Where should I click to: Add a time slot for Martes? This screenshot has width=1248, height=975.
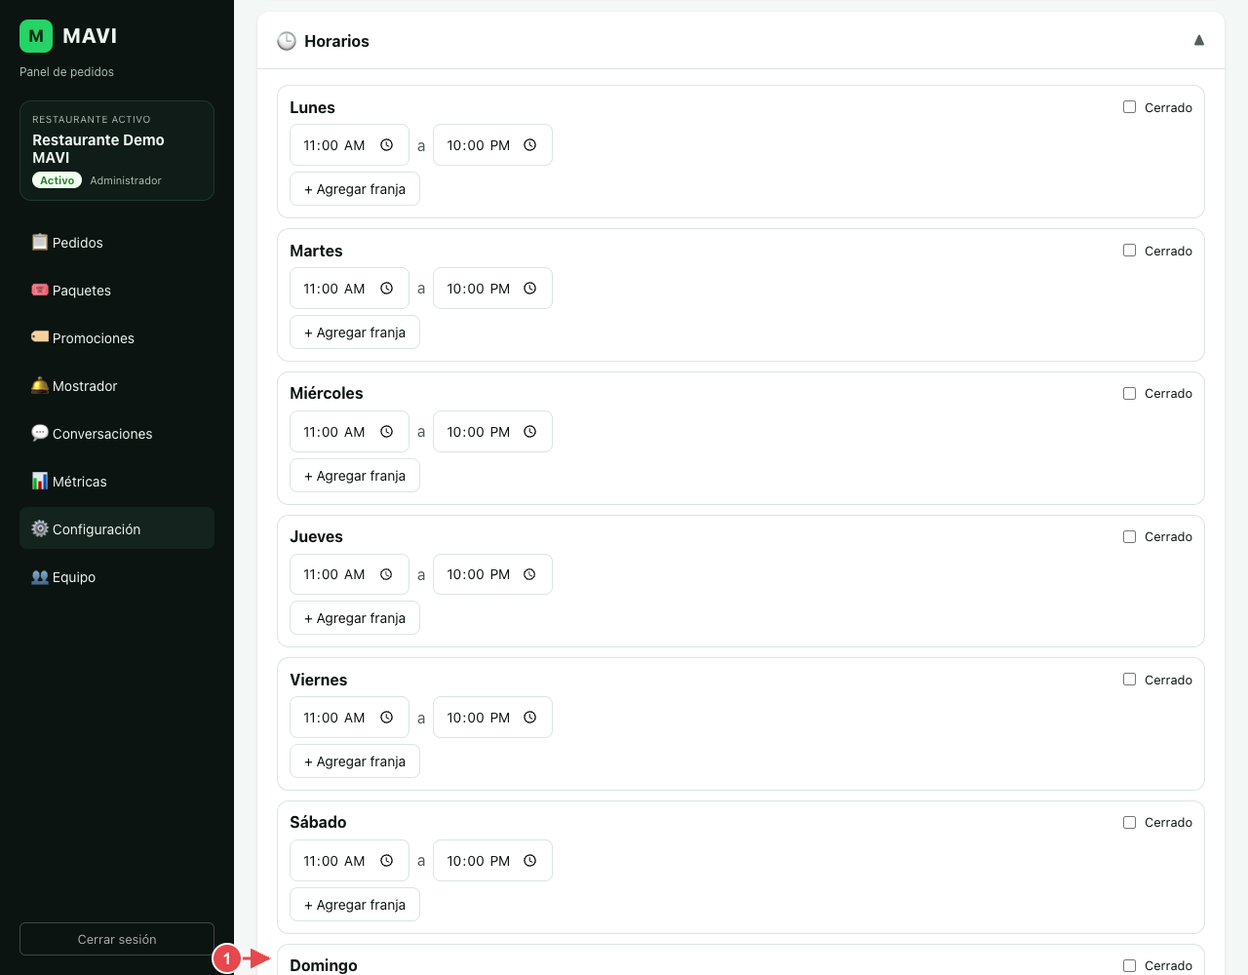[x=355, y=332]
